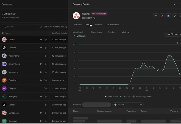
Task: Copy the asana.com domain icon
Action: coord(94,18)
